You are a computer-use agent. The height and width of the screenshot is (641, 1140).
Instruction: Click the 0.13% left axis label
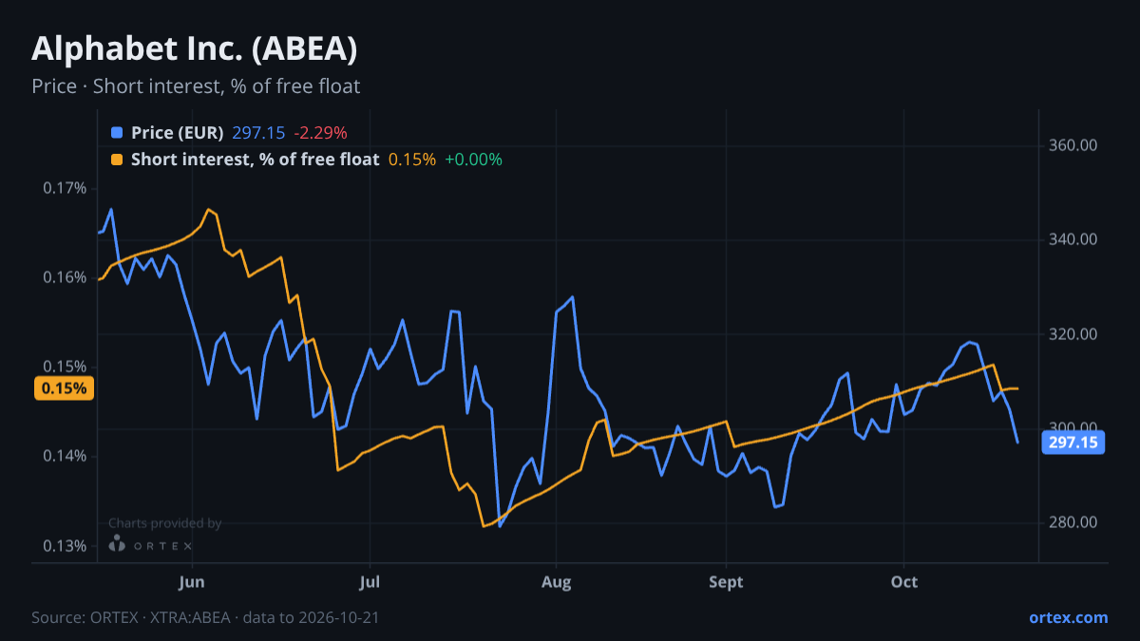click(x=65, y=546)
